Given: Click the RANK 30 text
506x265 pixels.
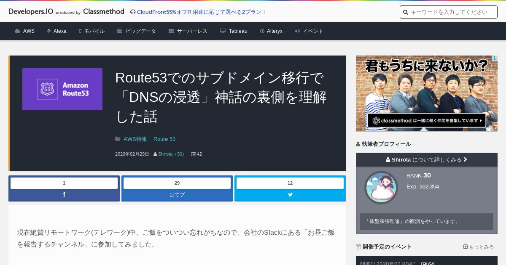Looking at the screenshot, I should 419,175.
